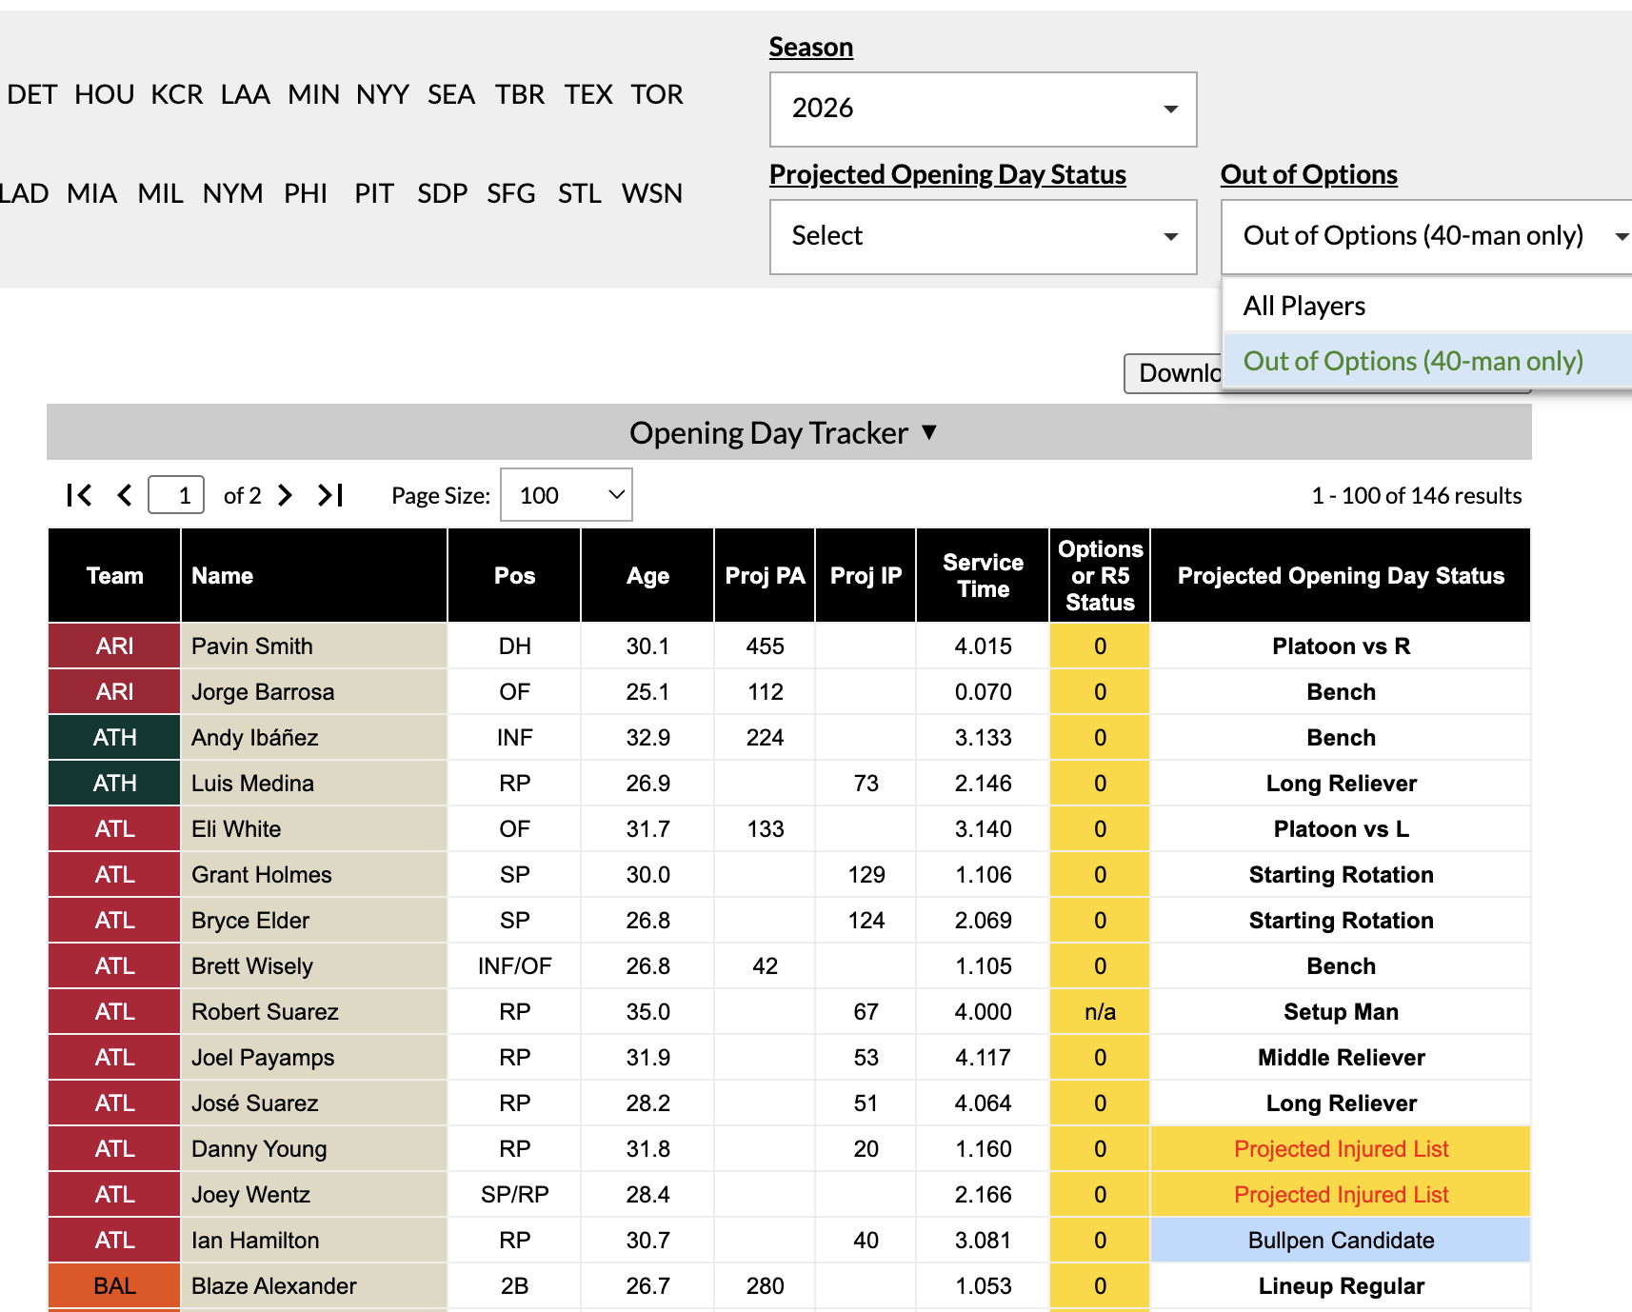The width and height of the screenshot is (1632, 1312).
Task: Filter by NYY team link
Action: (382, 94)
